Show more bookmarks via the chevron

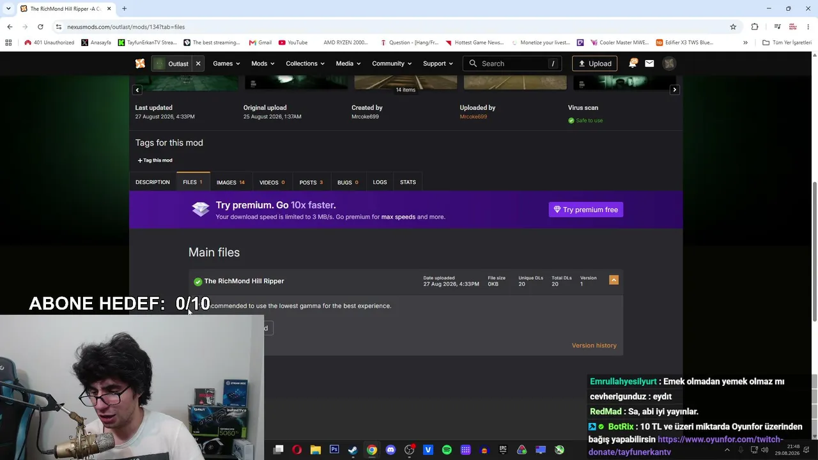tap(745, 43)
